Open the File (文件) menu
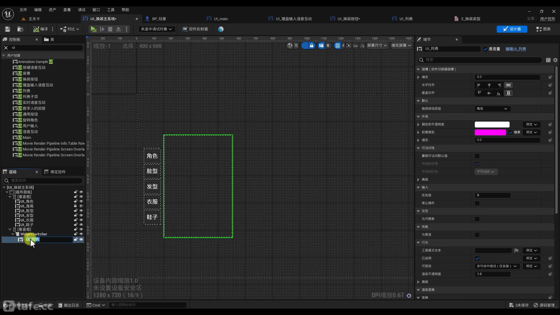This screenshot has height=315, width=560. tap(23, 10)
